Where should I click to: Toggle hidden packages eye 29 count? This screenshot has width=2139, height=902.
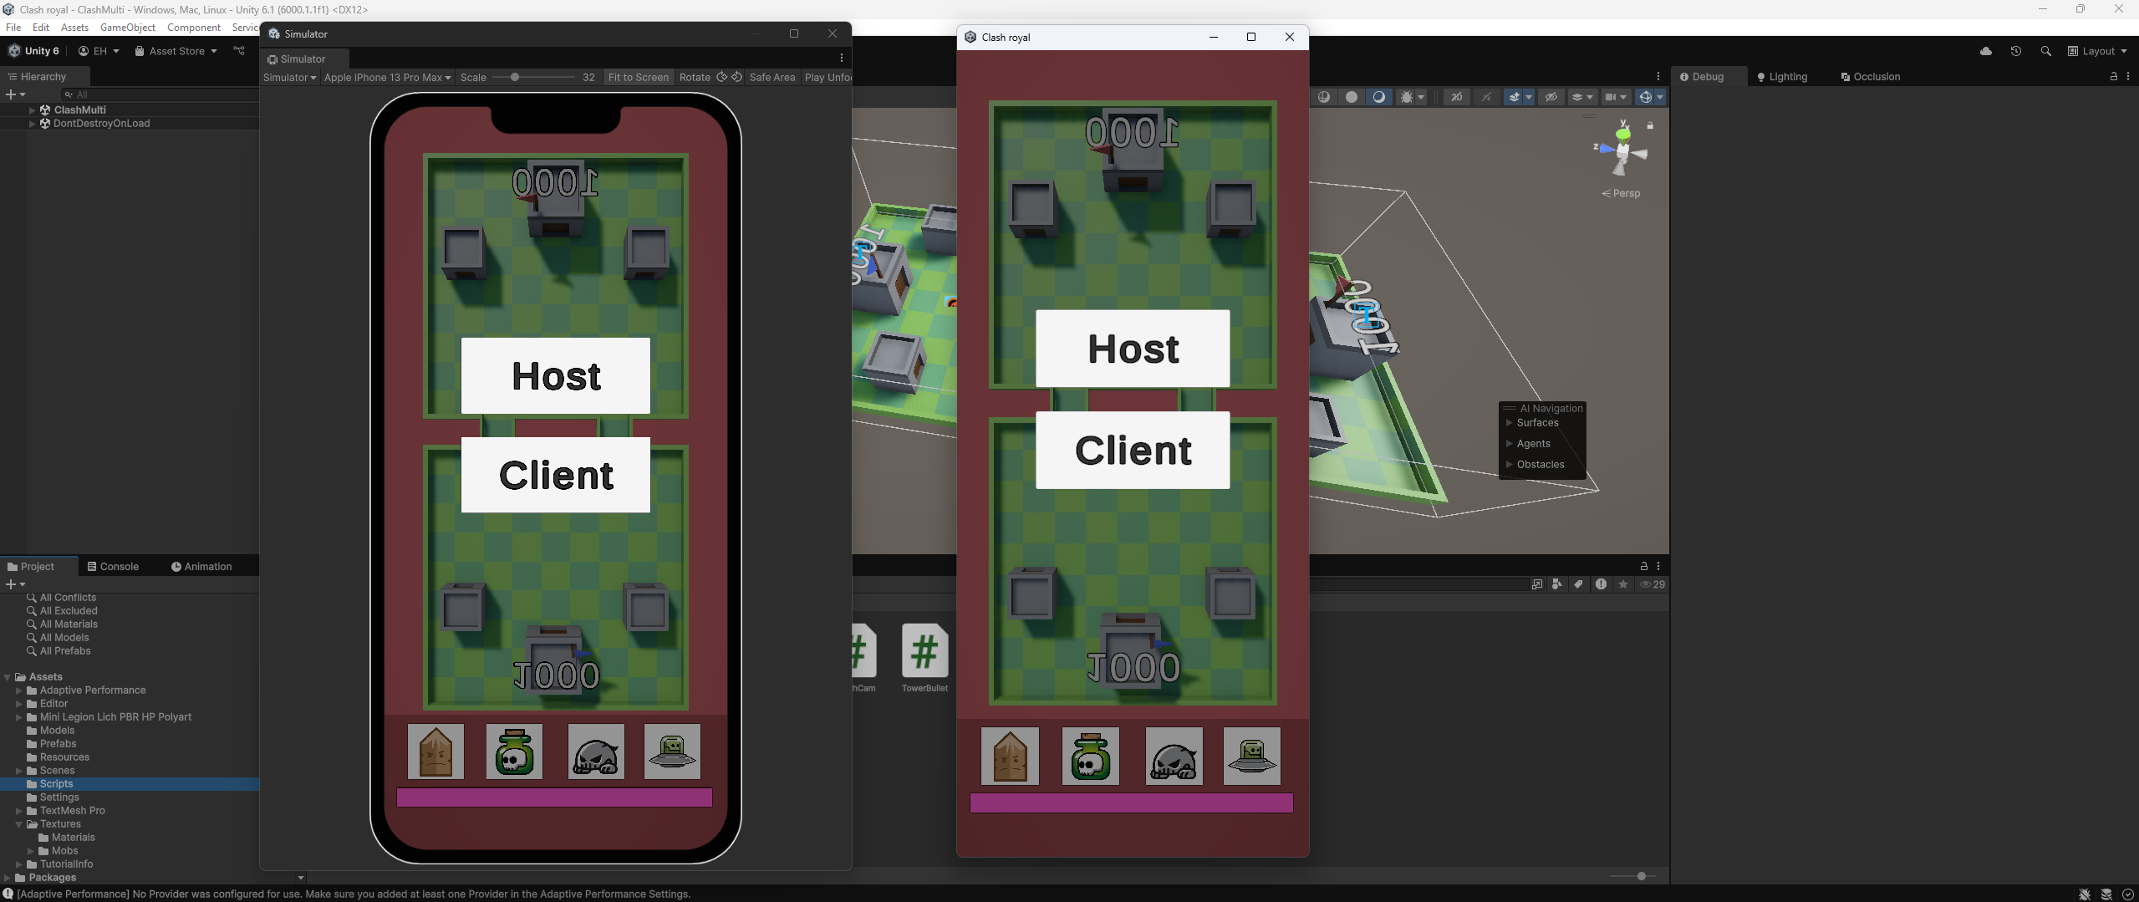[1653, 584]
